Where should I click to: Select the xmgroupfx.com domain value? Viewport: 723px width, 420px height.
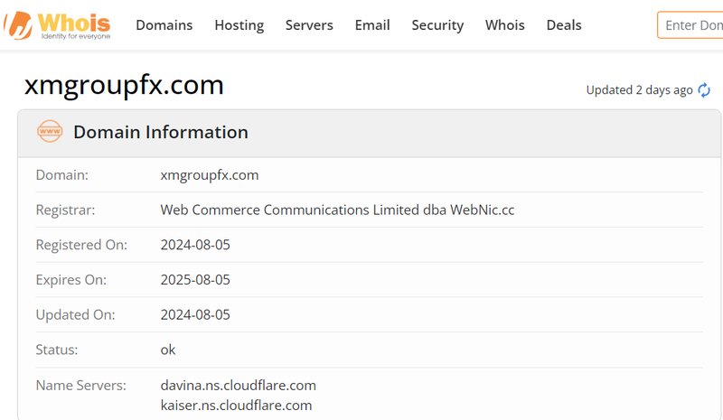(x=210, y=175)
